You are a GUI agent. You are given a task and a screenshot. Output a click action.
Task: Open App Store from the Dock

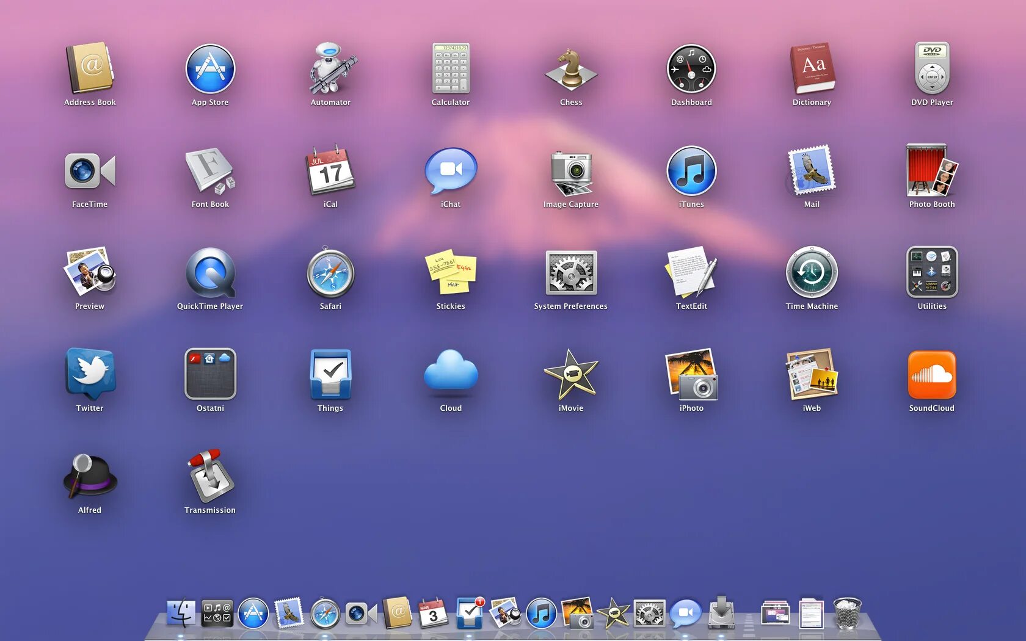coord(253,614)
